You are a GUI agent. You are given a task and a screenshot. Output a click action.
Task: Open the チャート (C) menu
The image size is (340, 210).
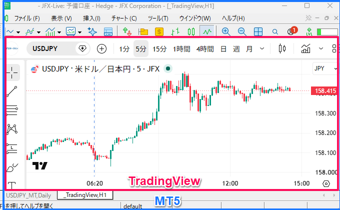[x=124, y=18]
